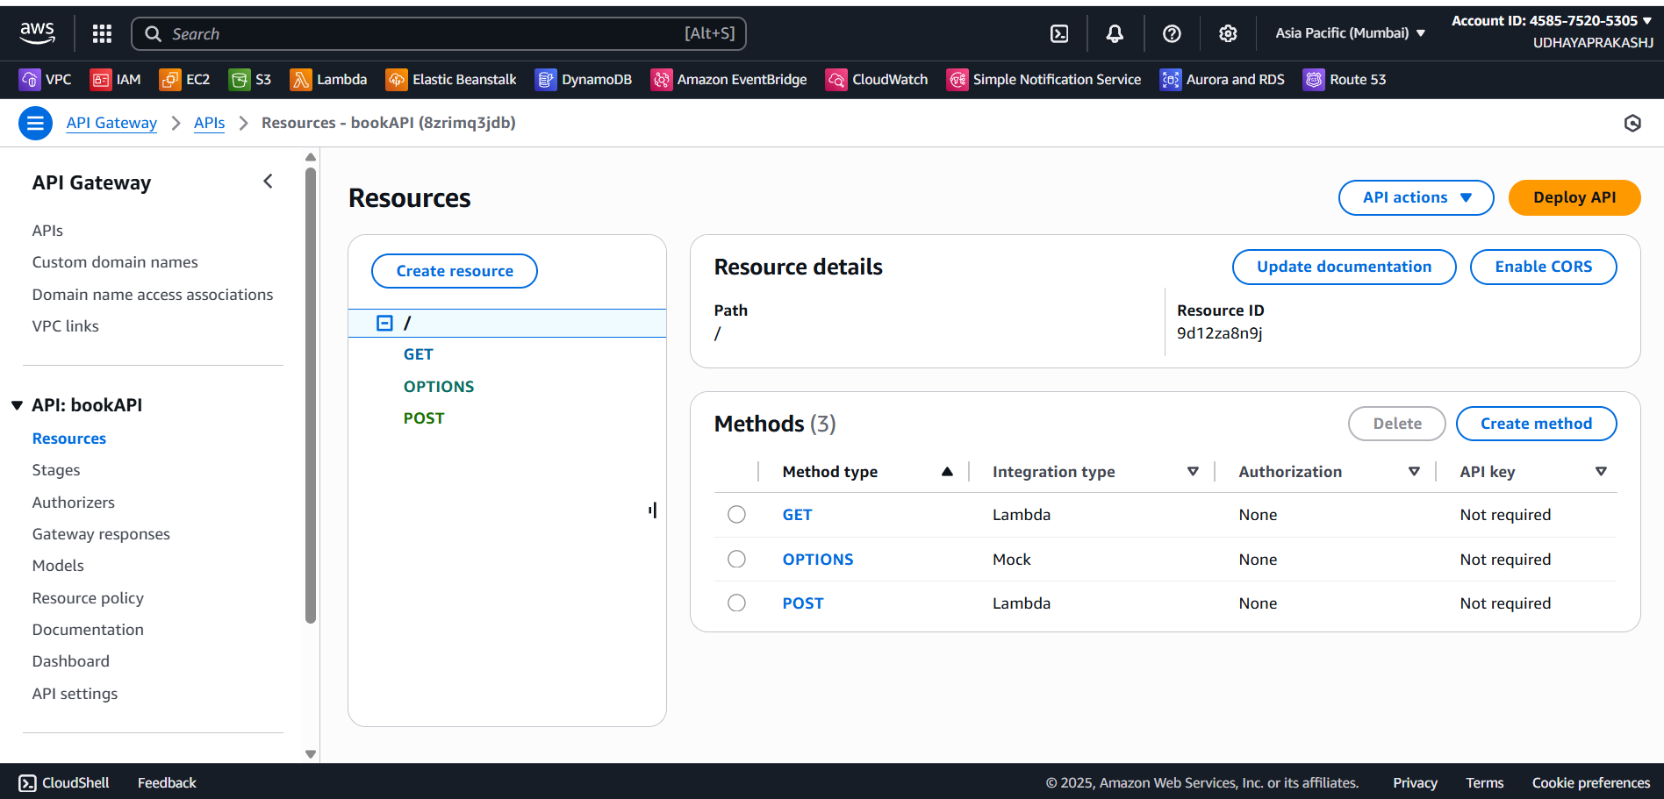Open the VPC shortcut
This screenshot has width=1664, height=799.
click(46, 80)
